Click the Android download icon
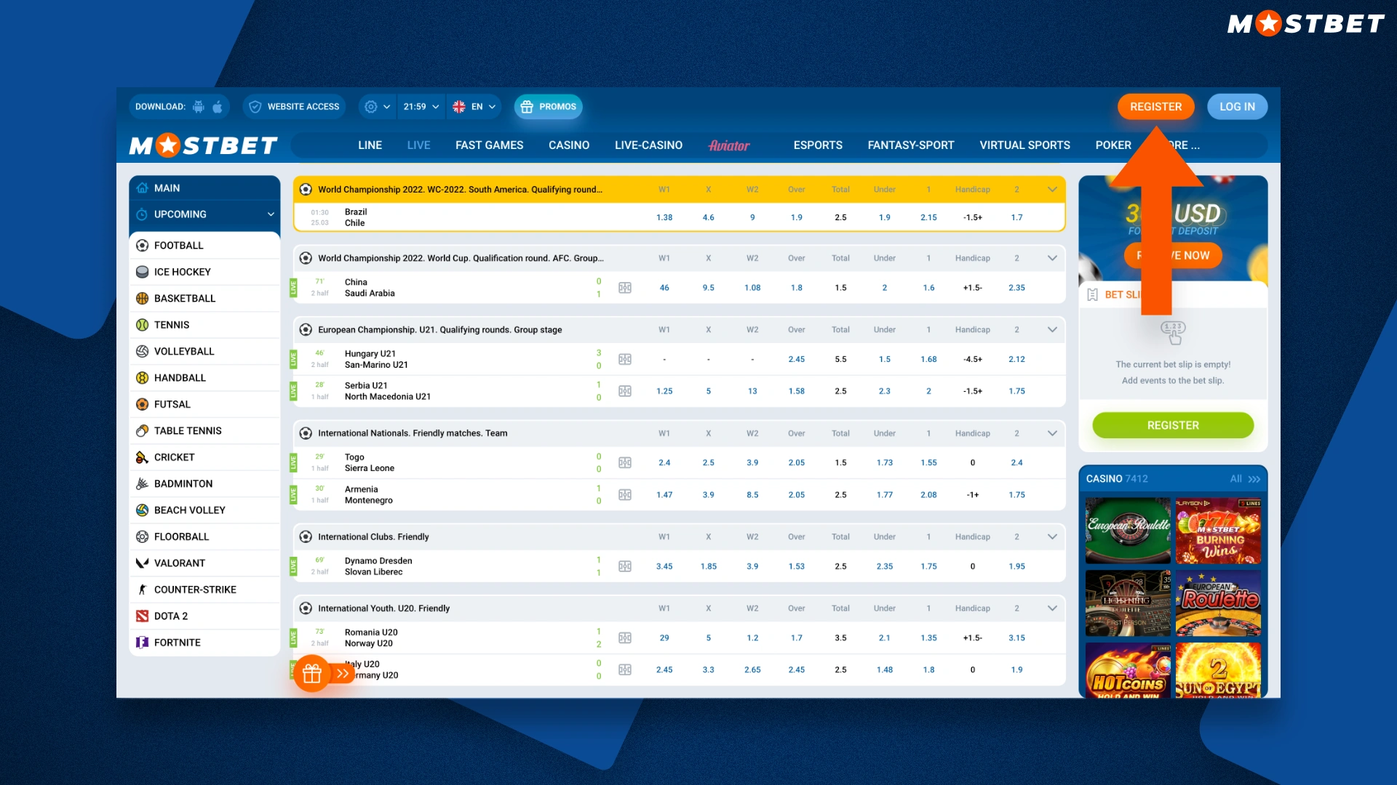 click(x=198, y=107)
